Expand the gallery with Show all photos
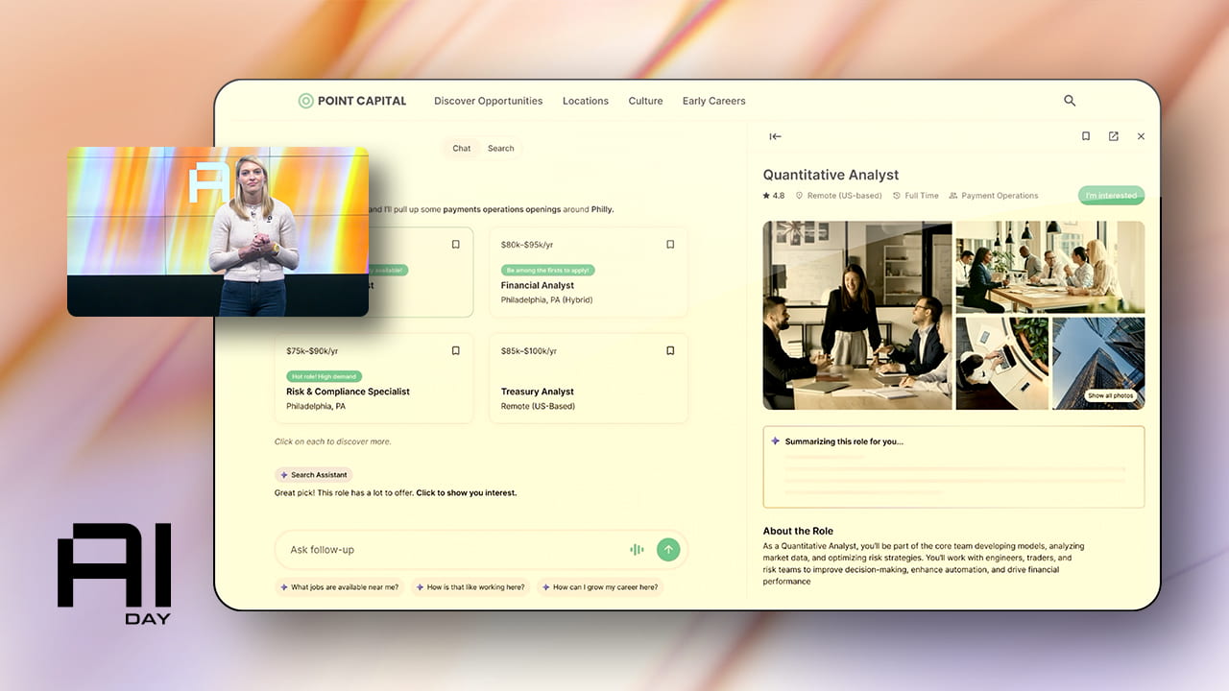 click(x=1109, y=395)
